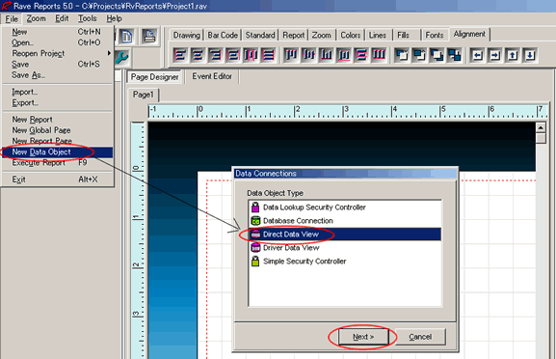Click the Tap Down arrow icon
Viewport: 556px width, 359px height.
click(530, 55)
